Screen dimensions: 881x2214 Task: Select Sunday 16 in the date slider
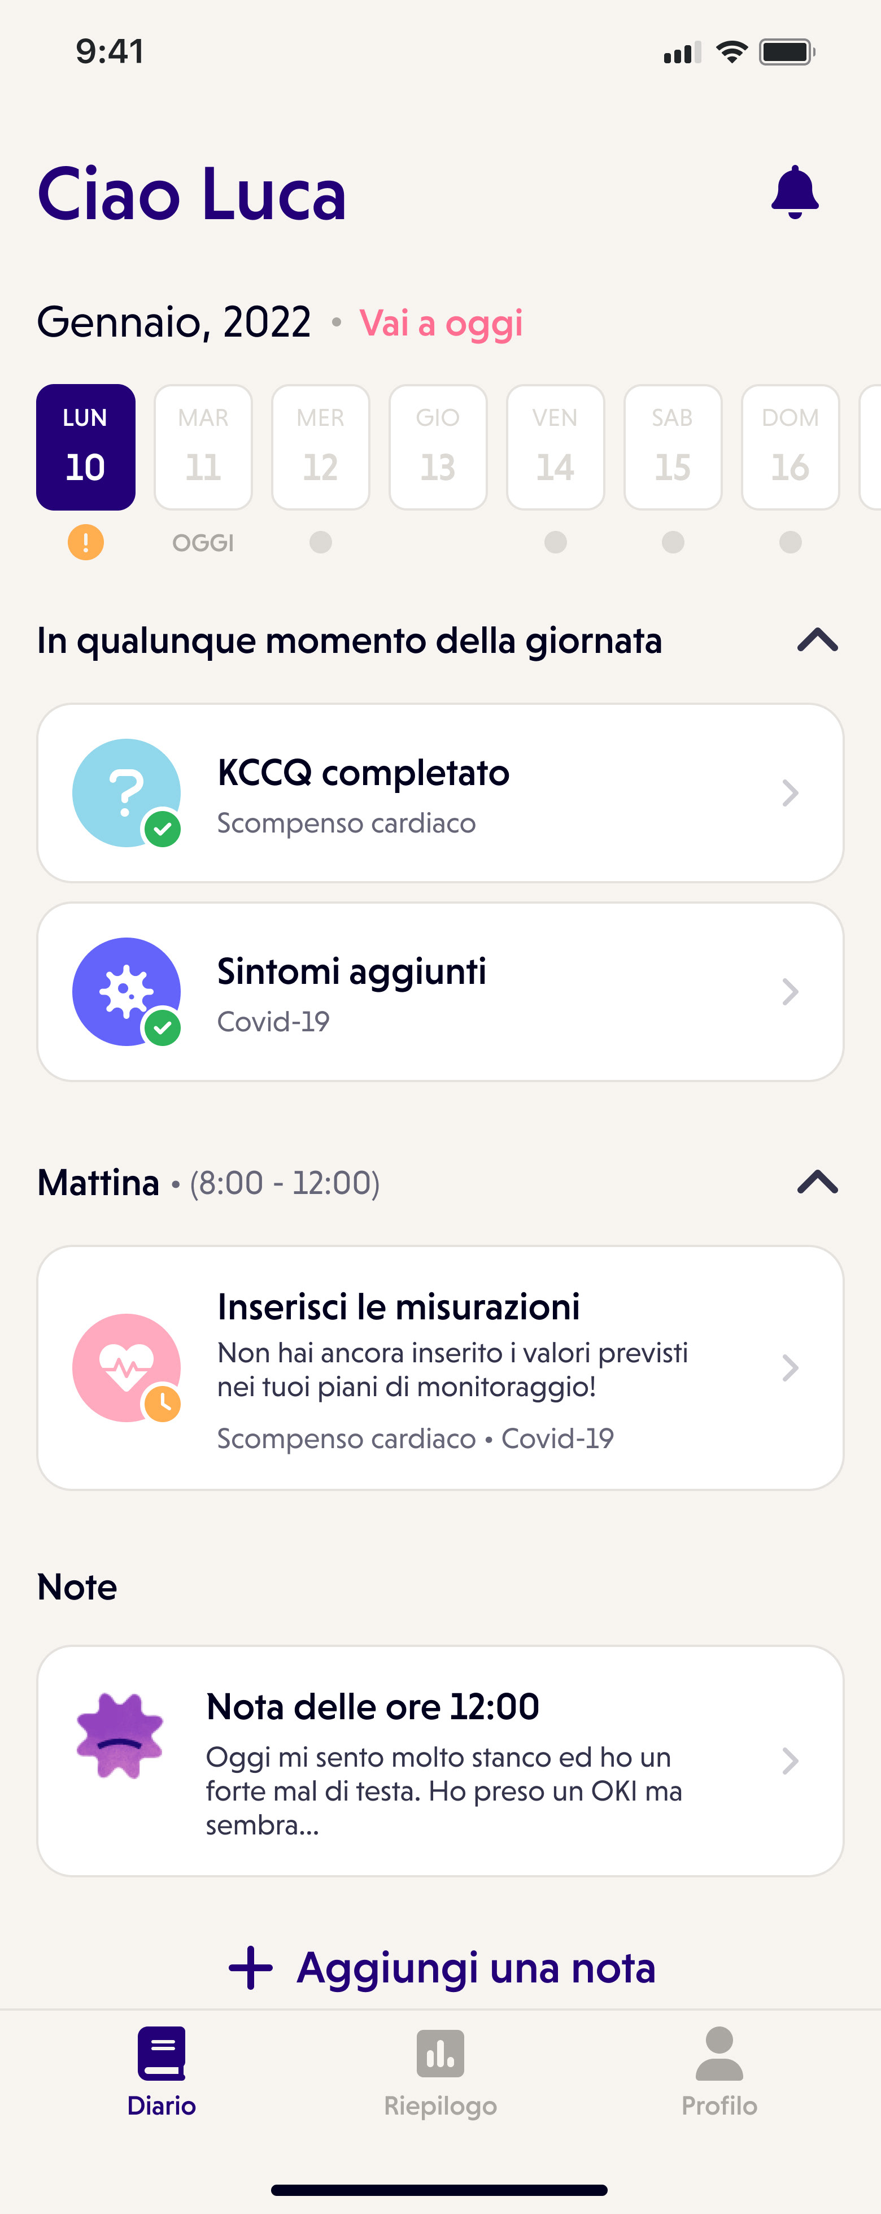[x=790, y=447]
